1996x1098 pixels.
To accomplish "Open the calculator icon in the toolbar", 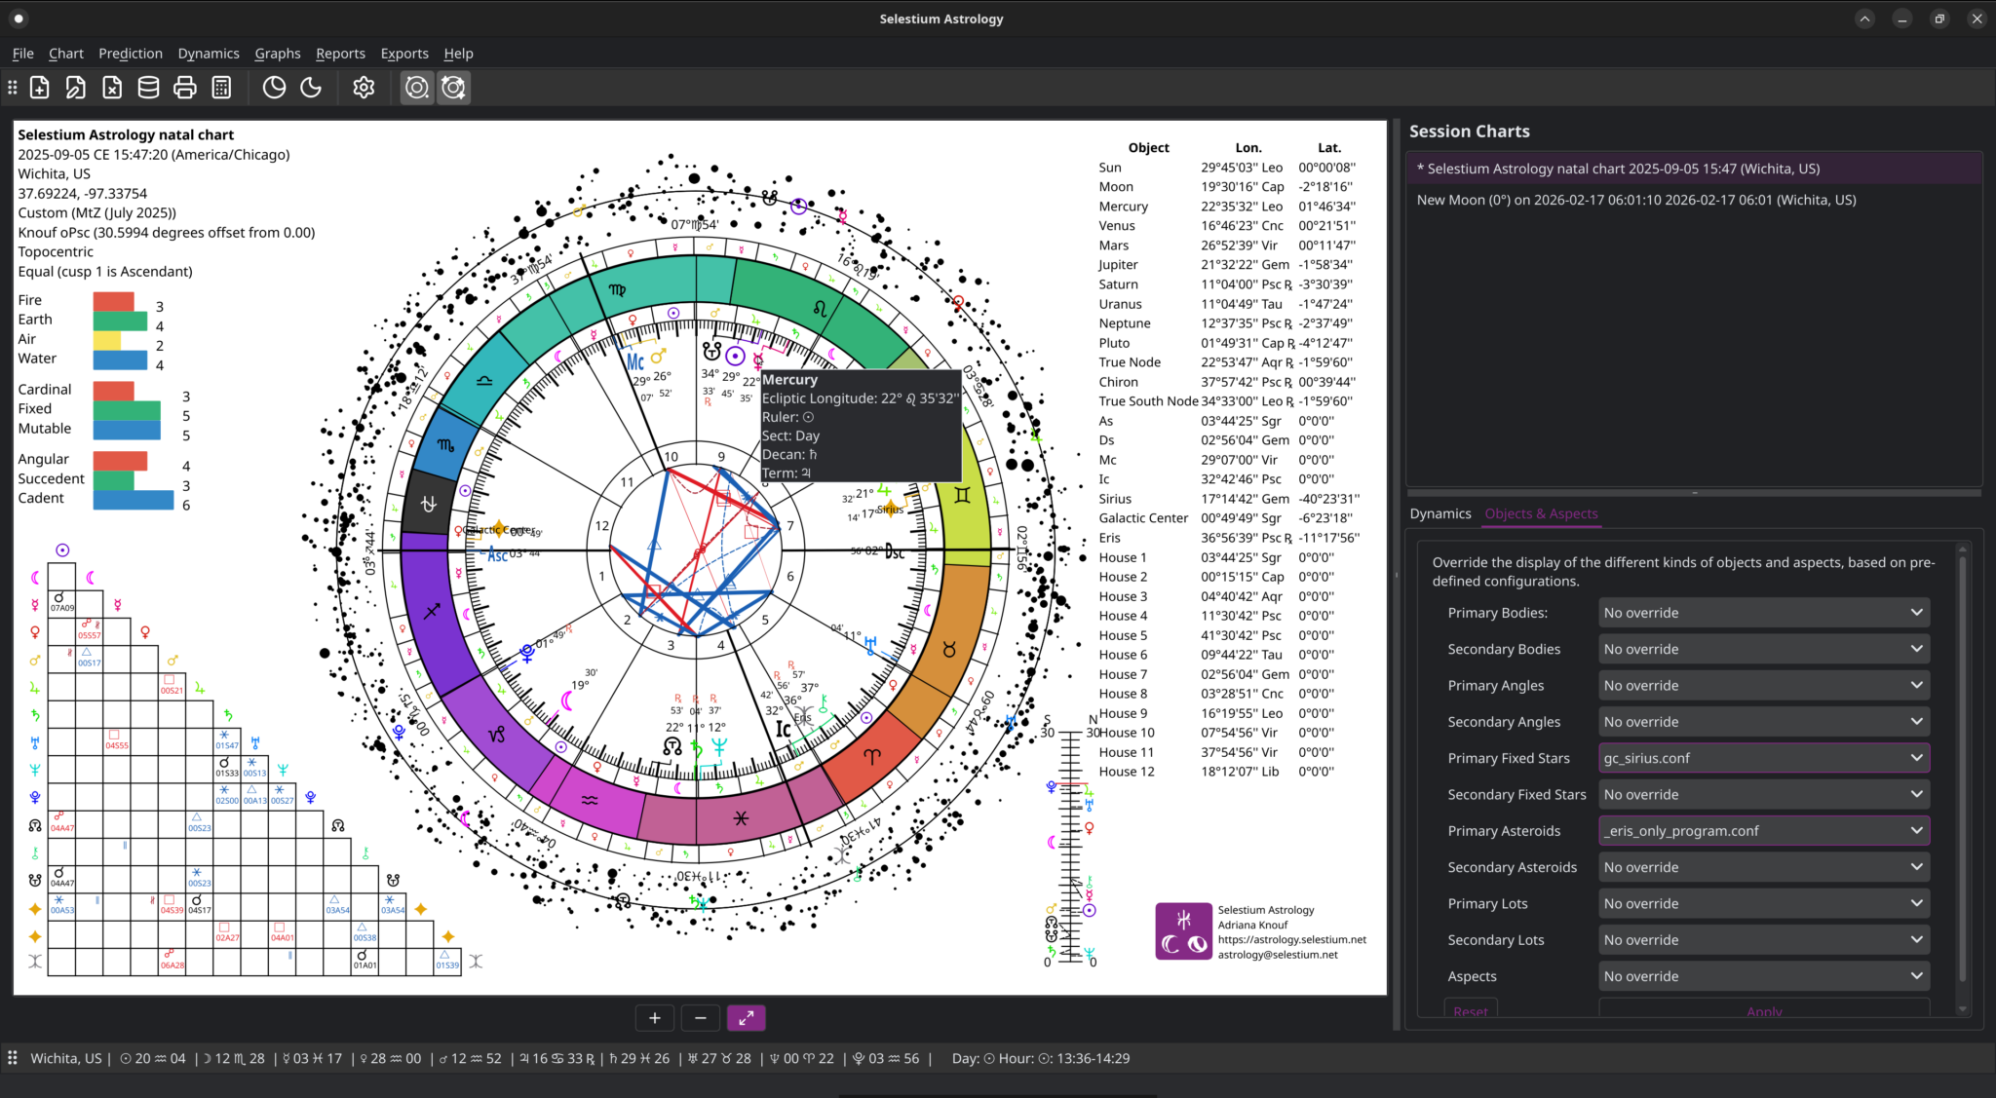I will (221, 87).
